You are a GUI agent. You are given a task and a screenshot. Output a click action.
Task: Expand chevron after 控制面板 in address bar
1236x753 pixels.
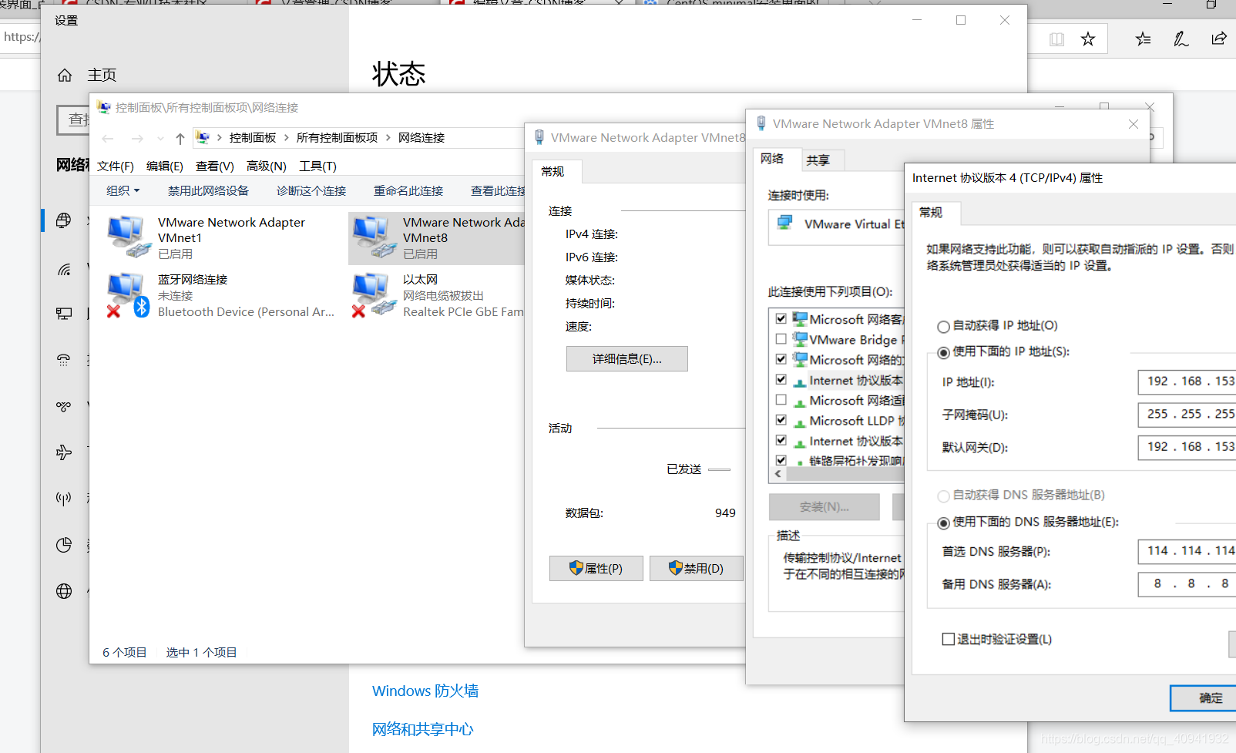click(287, 138)
